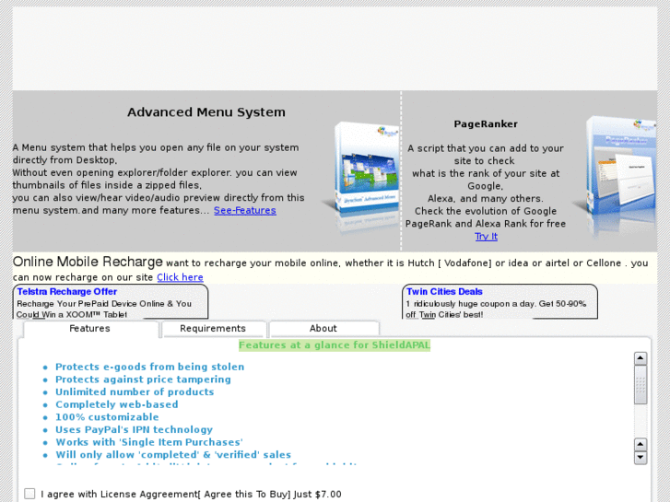Click 'Protects against price tampering' item
The width and height of the screenshot is (670, 502).
[x=143, y=379]
